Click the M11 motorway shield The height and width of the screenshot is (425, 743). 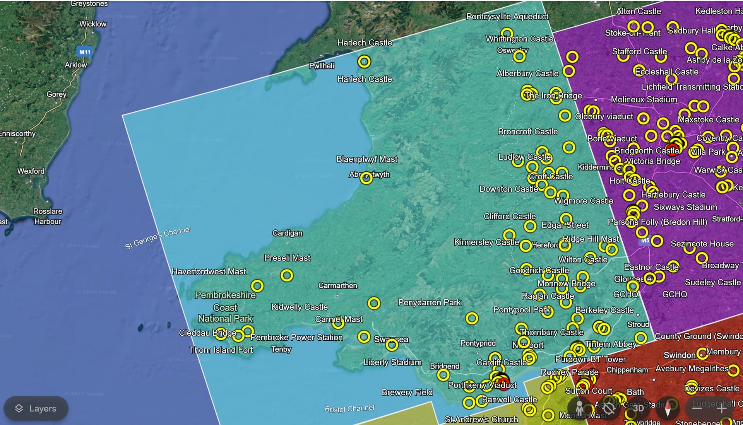84,52
